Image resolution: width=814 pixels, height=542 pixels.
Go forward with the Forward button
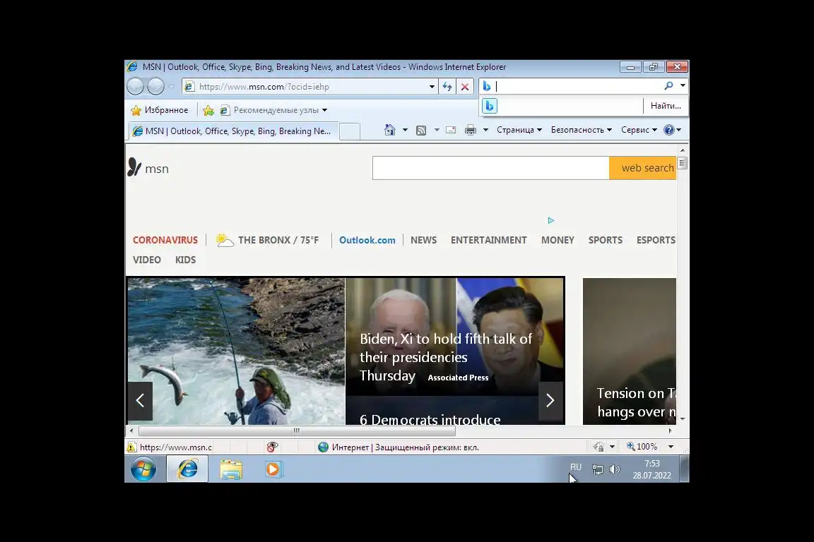tap(155, 87)
